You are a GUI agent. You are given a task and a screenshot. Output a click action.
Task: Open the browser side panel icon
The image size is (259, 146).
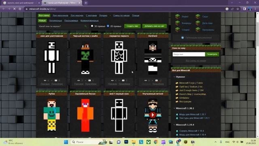(x=244, y=9)
